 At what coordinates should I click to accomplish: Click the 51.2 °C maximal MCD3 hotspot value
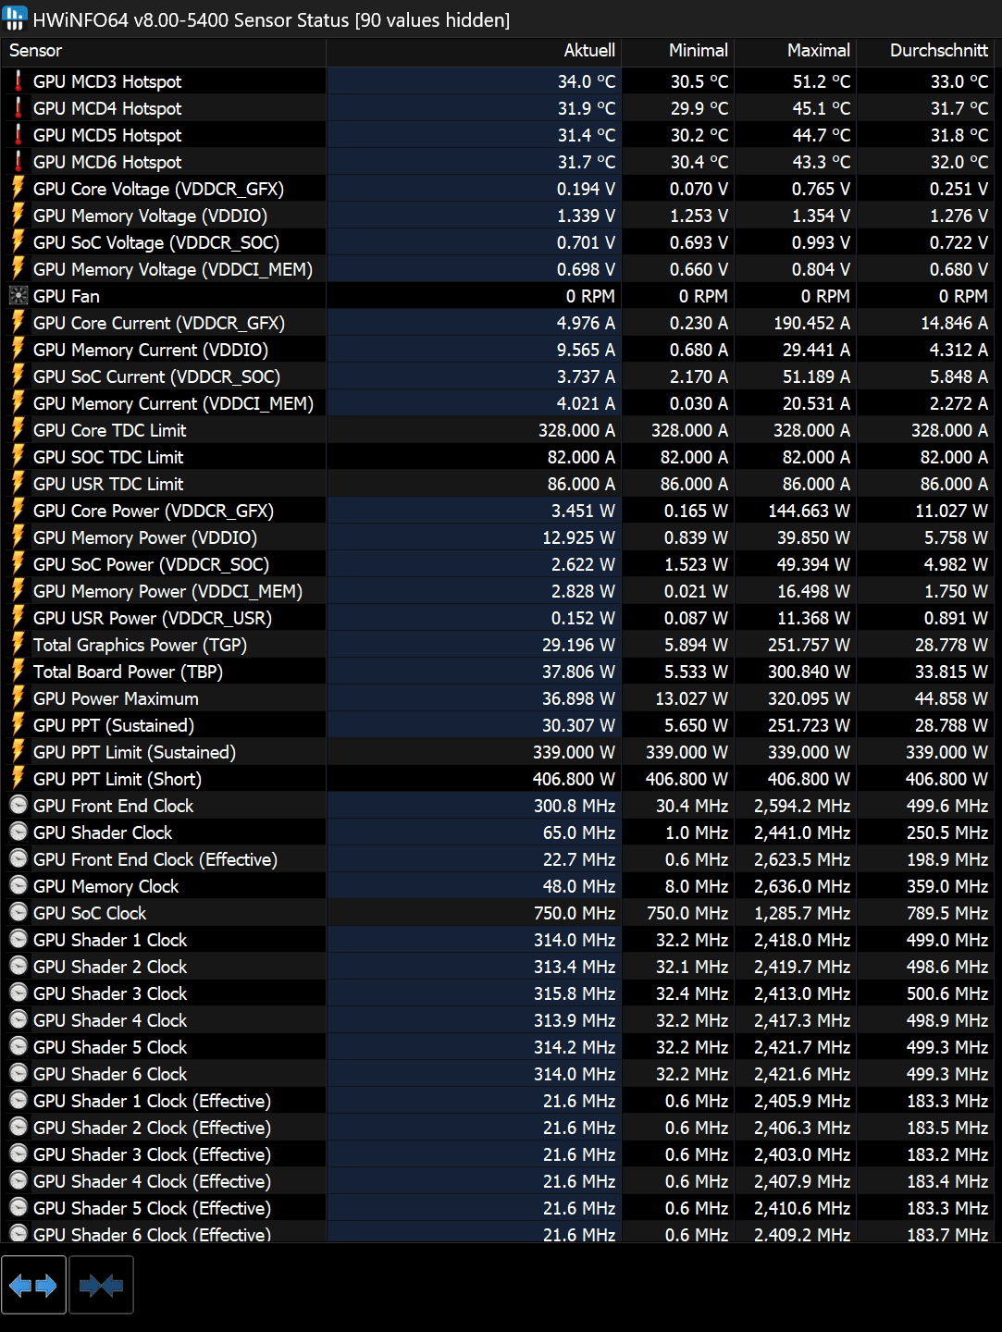(x=822, y=81)
